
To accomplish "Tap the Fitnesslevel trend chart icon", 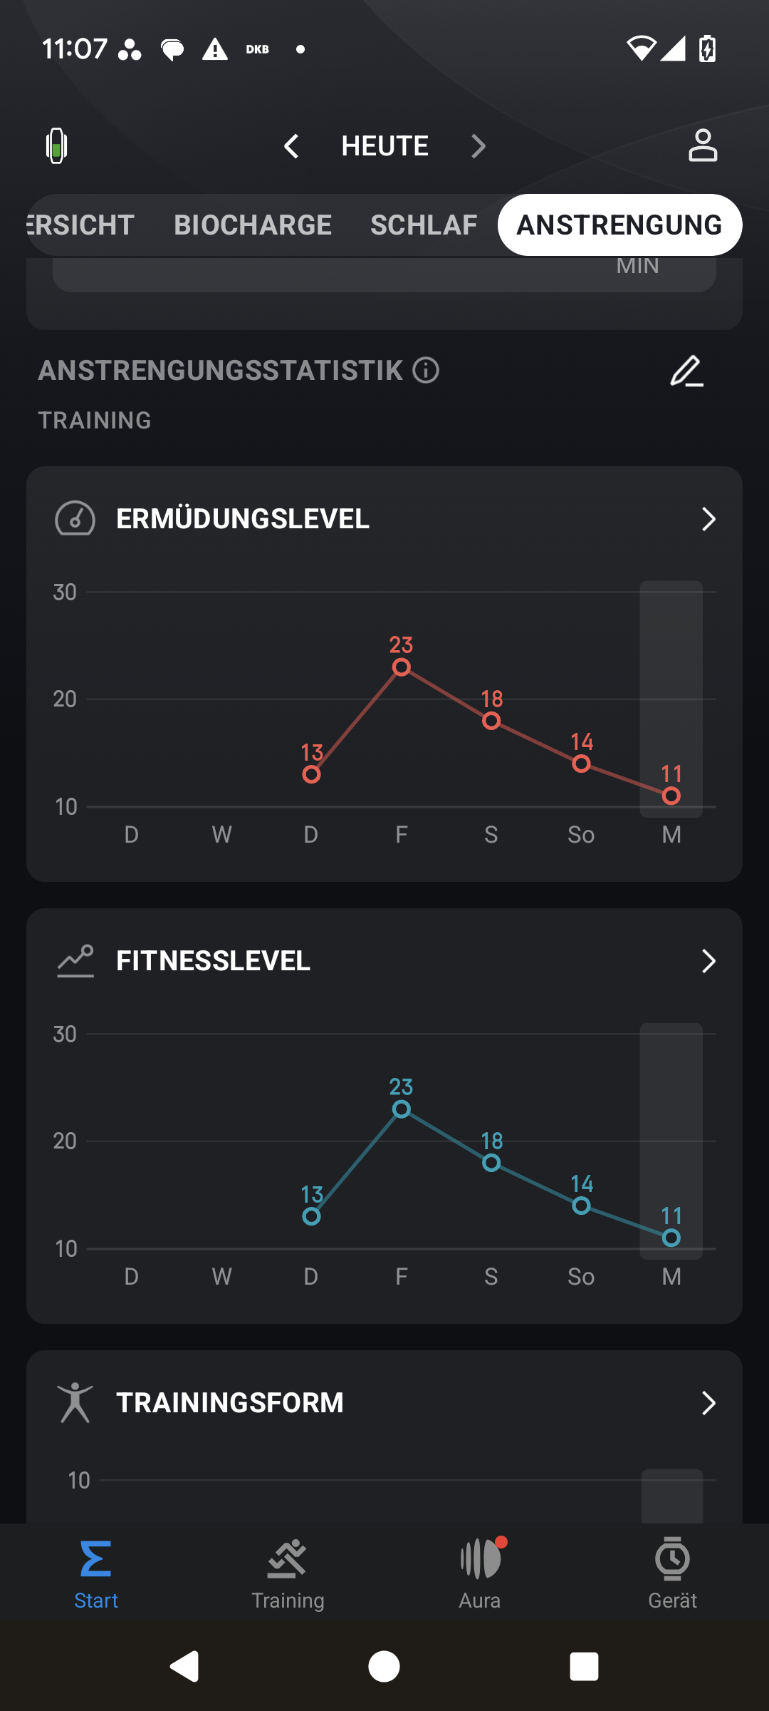I will [x=75, y=961].
